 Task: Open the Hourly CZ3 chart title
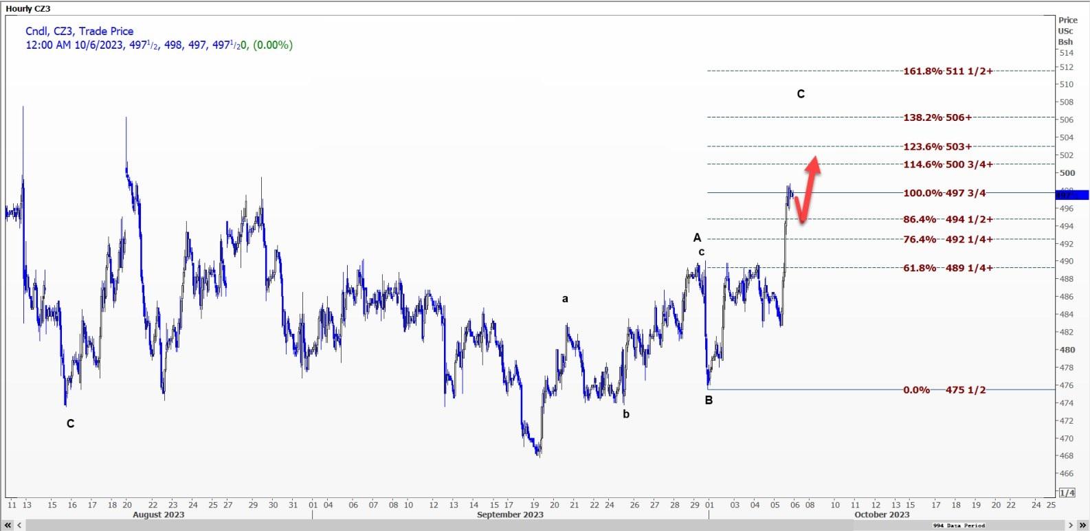28,8
